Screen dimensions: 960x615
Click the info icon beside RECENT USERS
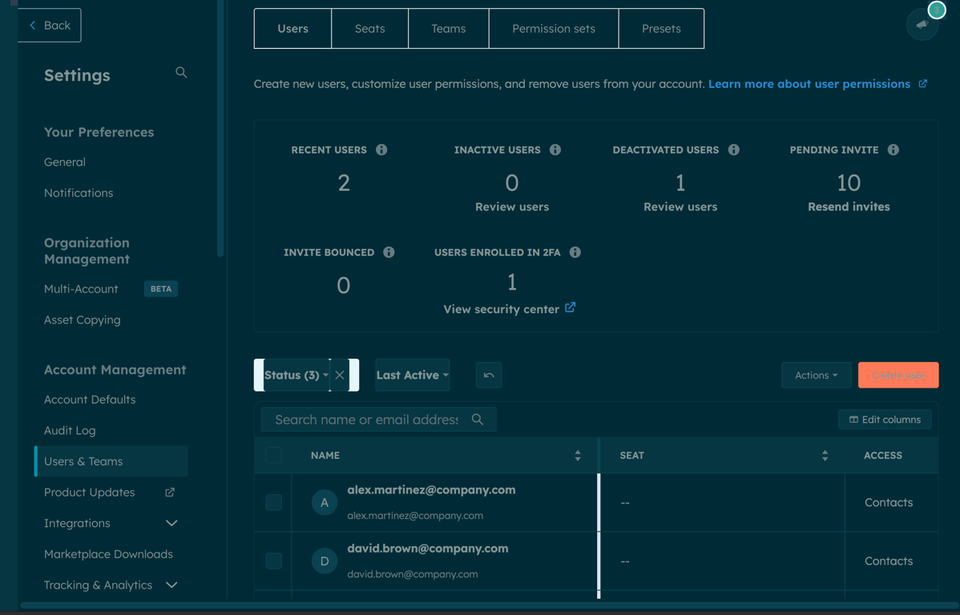coord(382,150)
